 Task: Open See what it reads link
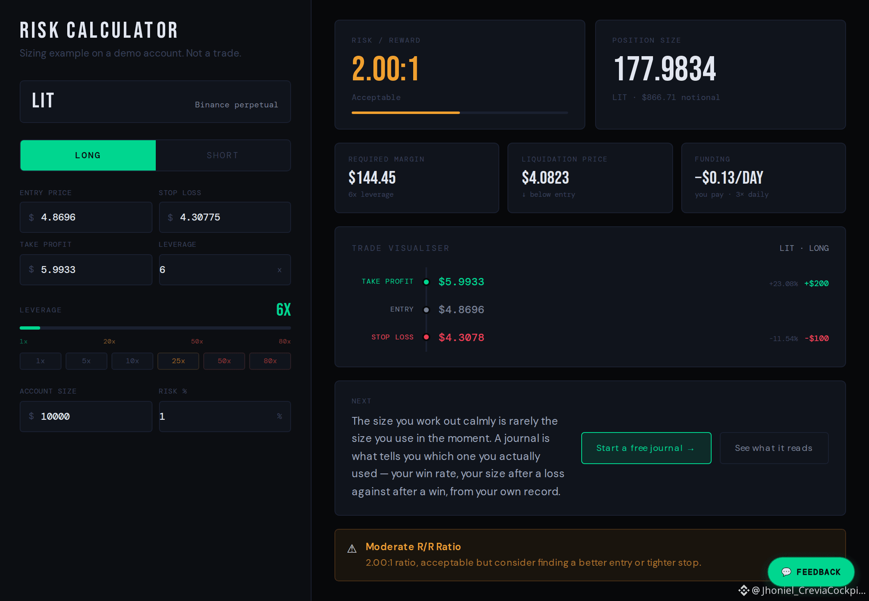tap(774, 448)
